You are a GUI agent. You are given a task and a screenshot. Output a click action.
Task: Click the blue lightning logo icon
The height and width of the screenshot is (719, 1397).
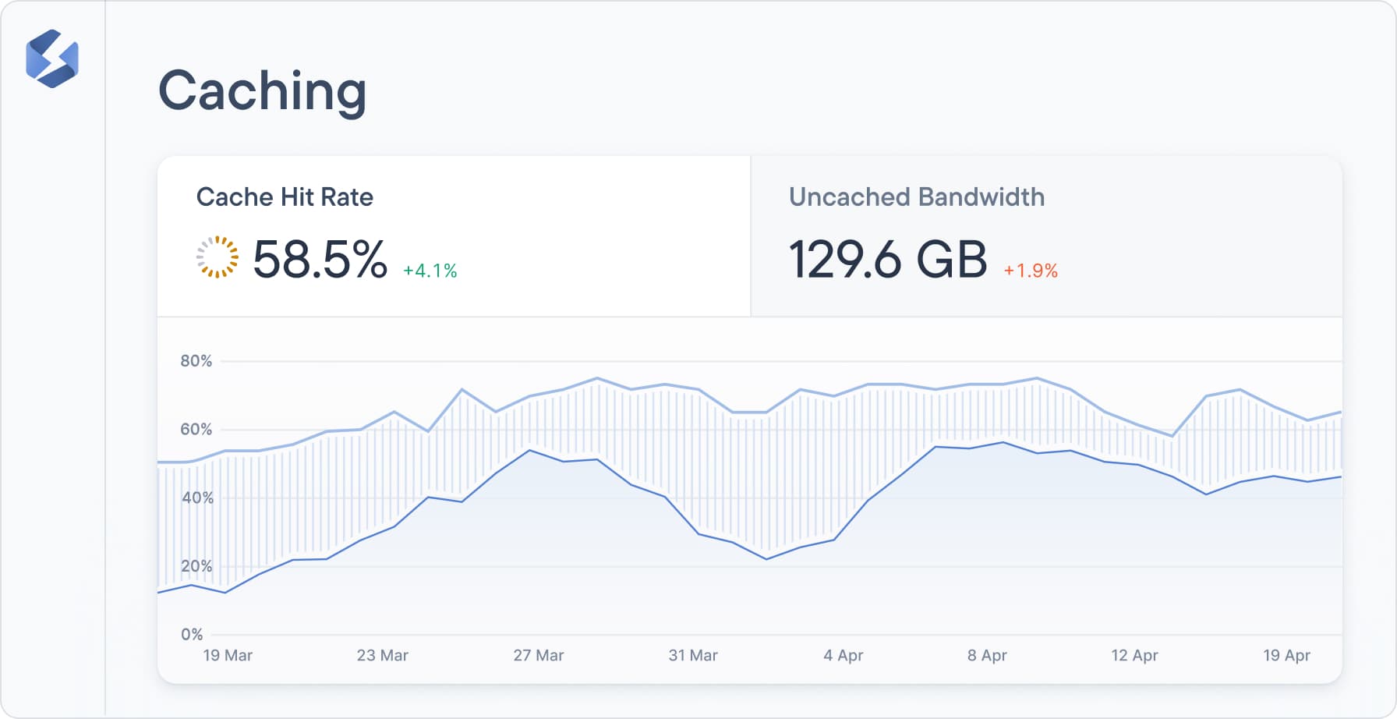coord(52,58)
